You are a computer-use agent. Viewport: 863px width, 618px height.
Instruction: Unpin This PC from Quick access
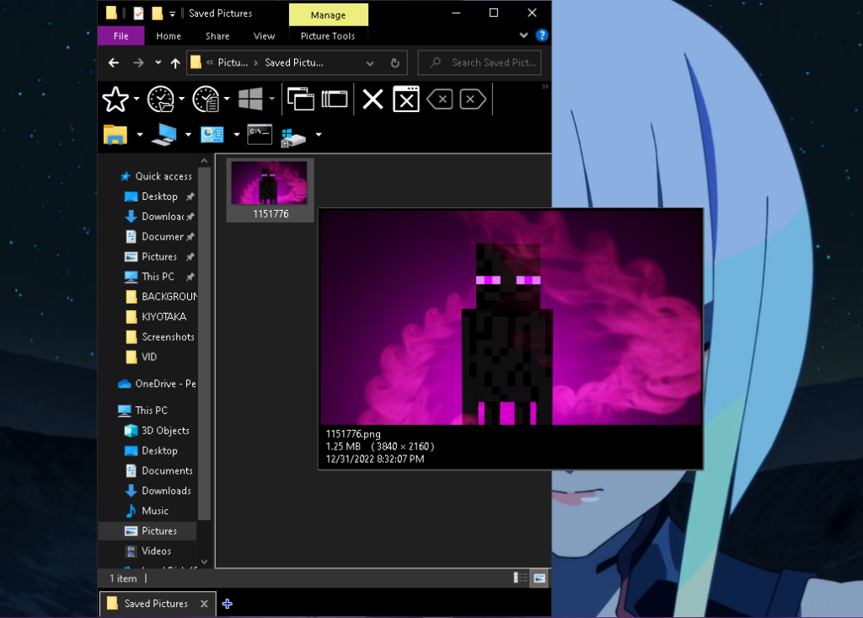tap(190, 277)
